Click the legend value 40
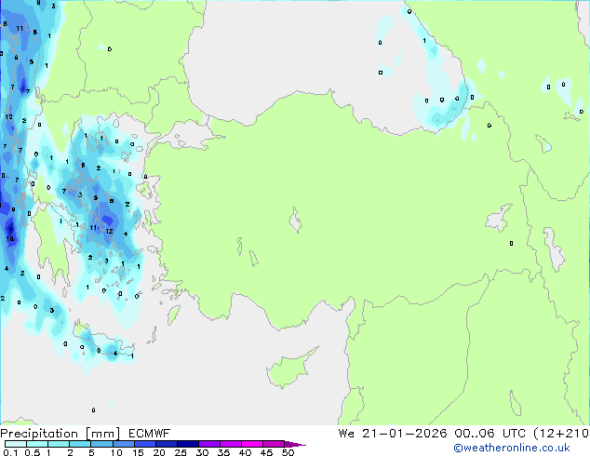590x456 pixels. coord(245,452)
